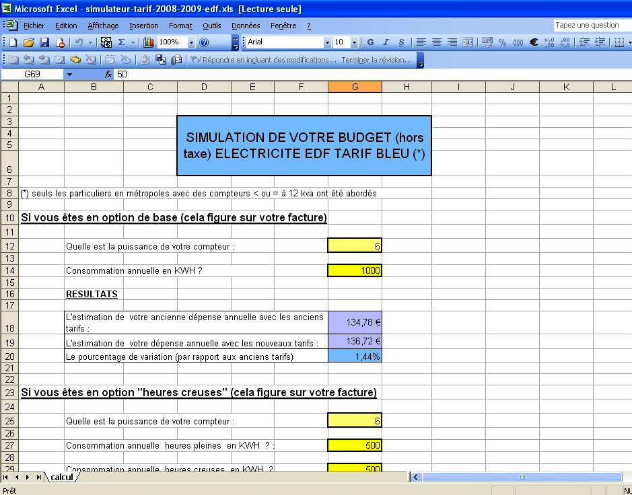Expand the Standard toolbar options chevron
Image resolution: width=632 pixels, height=495 pixels.
(236, 42)
